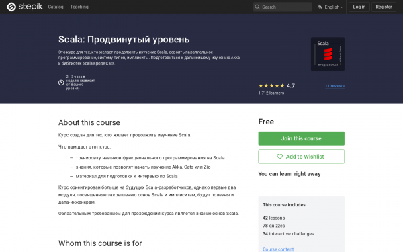Click the Register button
This screenshot has width=403, height=252.
pos(384,7)
